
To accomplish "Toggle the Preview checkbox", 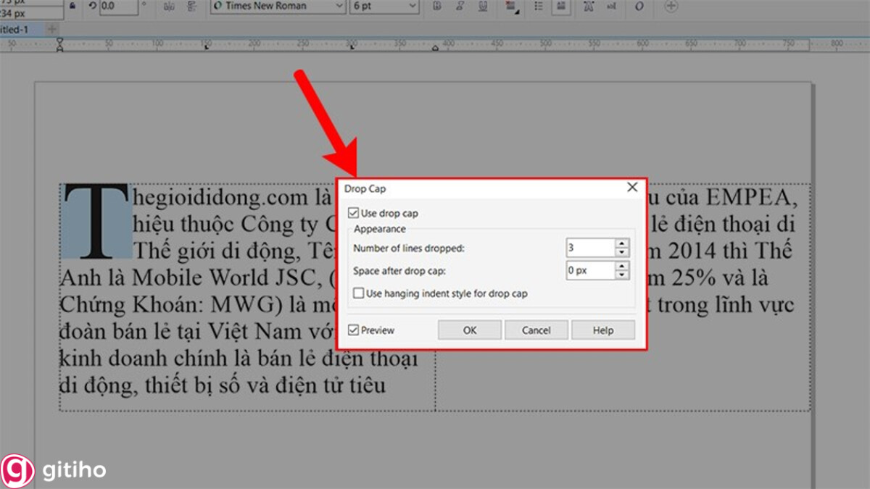I will [353, 330].
